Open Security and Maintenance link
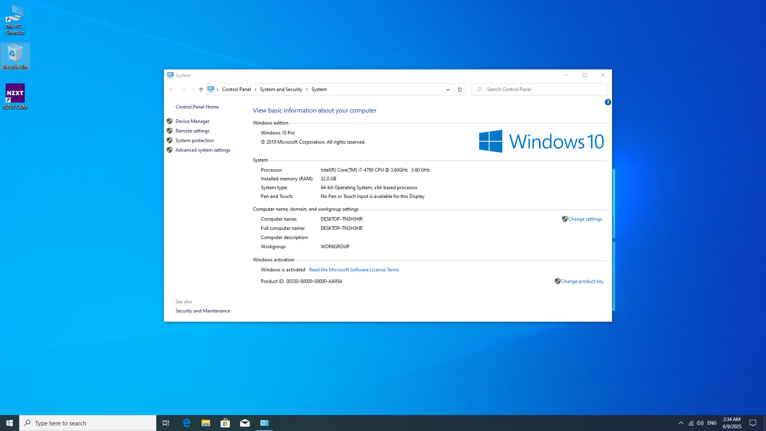Screen dimensions: 766x431 (203, 311)
